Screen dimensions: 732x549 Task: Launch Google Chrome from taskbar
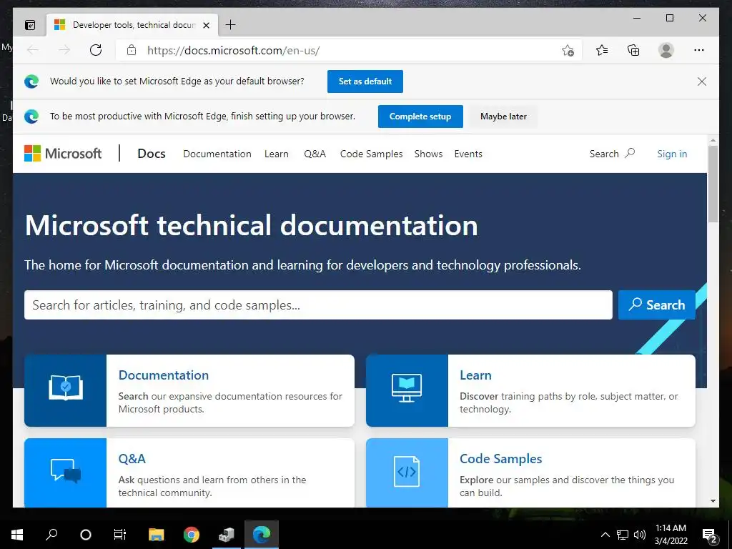[191, 535]
